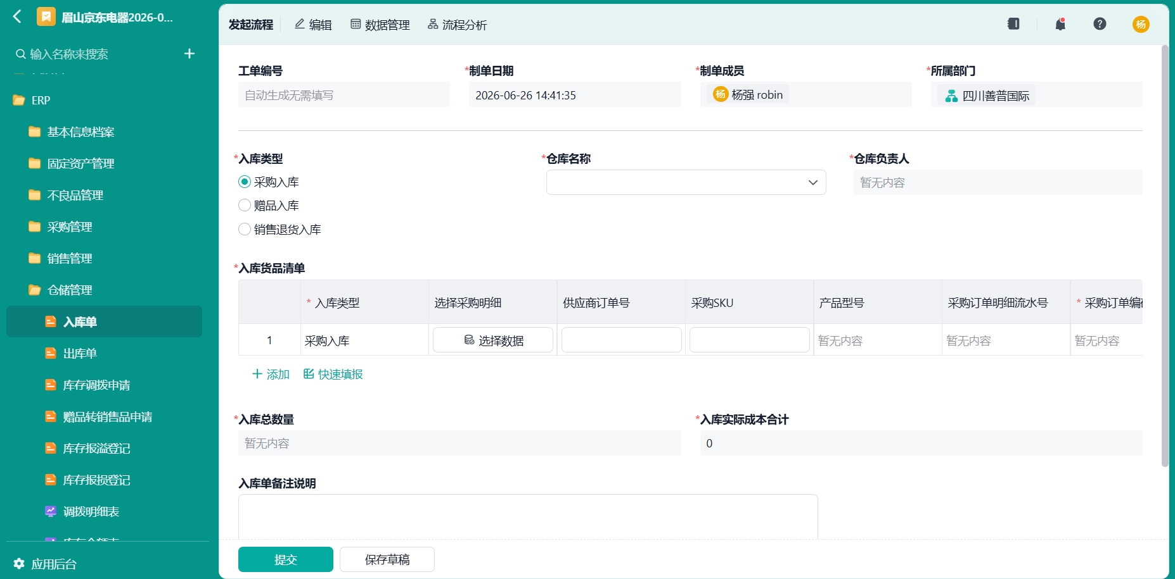
Task: Select the 赠品入库 radio option
Action: pos(245,205)
